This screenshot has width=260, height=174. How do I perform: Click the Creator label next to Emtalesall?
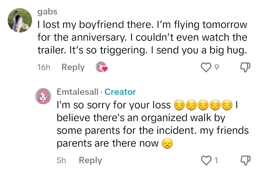[x=120, y=92]
